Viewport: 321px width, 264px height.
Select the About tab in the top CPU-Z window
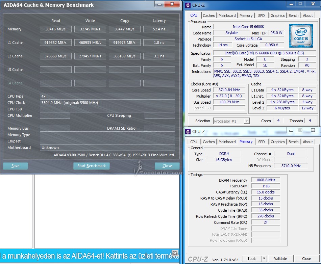308,16
